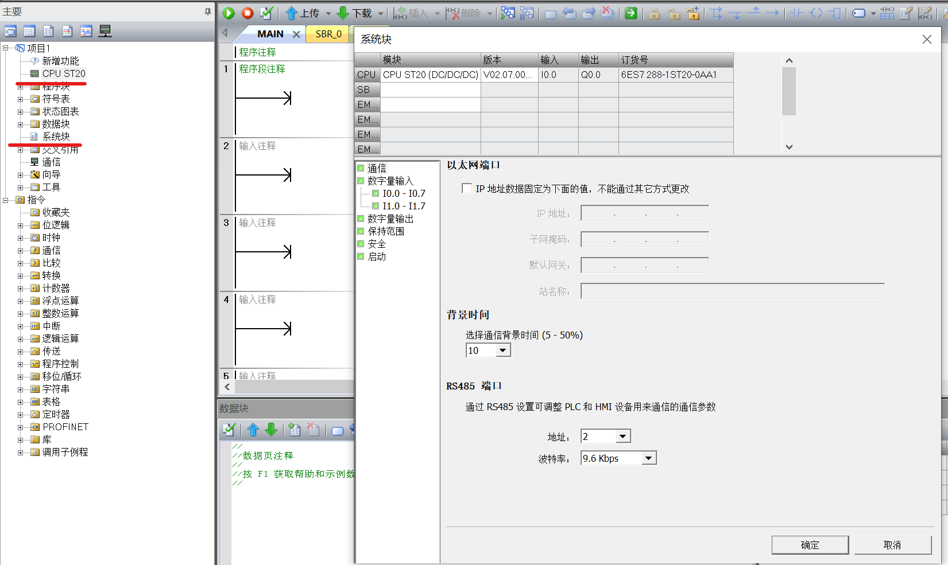This screenshot has width=948, height=565.
Task: Click the red STOP button in toolbar
Action: [x=247, y=13]
